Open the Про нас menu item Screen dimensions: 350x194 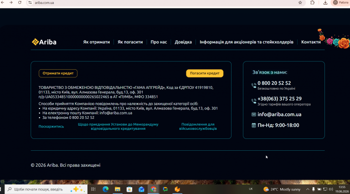click(x=159, y=42)
